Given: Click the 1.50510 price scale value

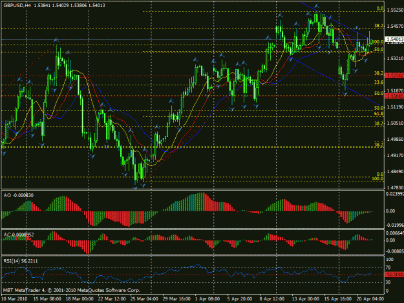Looking at the screenshot, I should tap(395, 123).
